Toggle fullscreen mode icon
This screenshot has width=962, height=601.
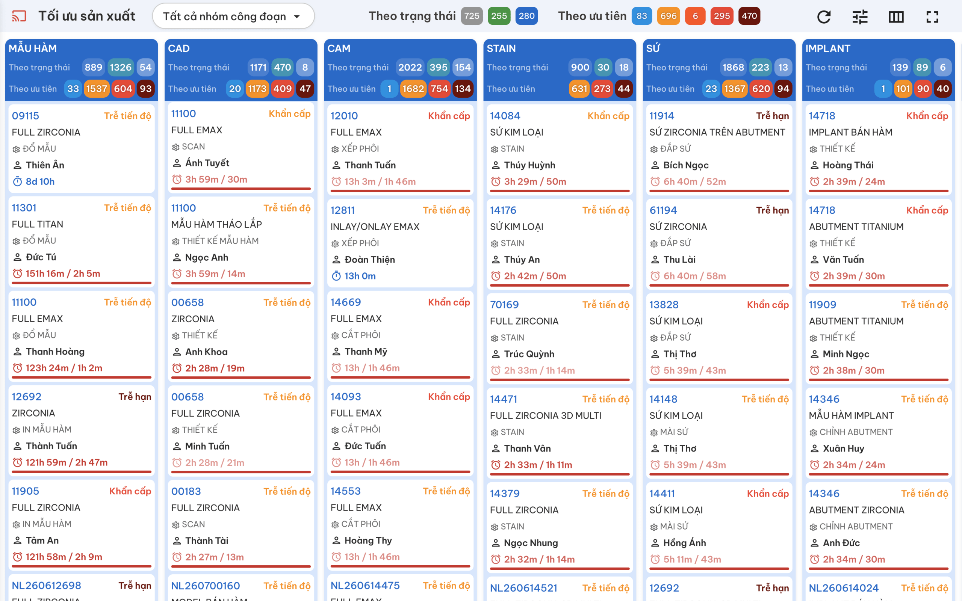(x=932, y=17)
